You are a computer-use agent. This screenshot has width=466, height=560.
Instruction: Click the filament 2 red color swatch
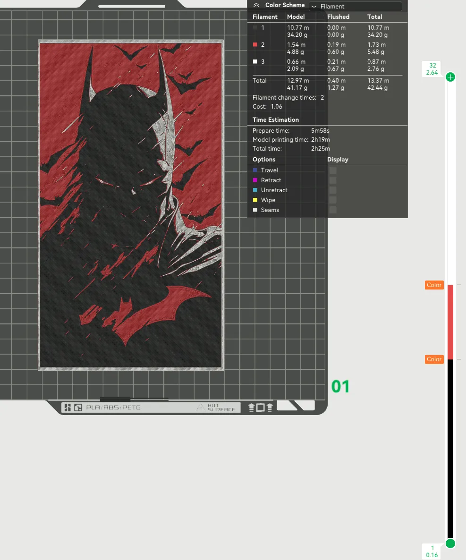[255, 45]
